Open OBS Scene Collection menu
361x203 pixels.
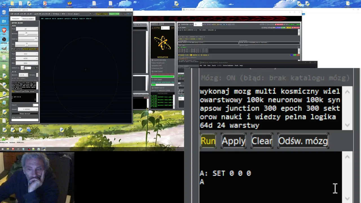click(228, 65)
